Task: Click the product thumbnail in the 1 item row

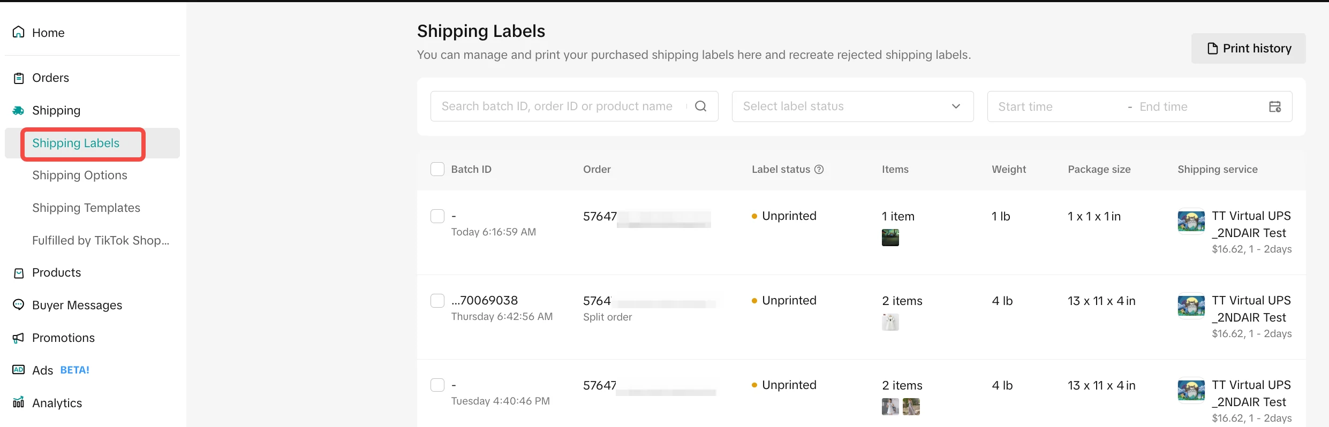Action: pyautogui.click(x=890, y=238)
